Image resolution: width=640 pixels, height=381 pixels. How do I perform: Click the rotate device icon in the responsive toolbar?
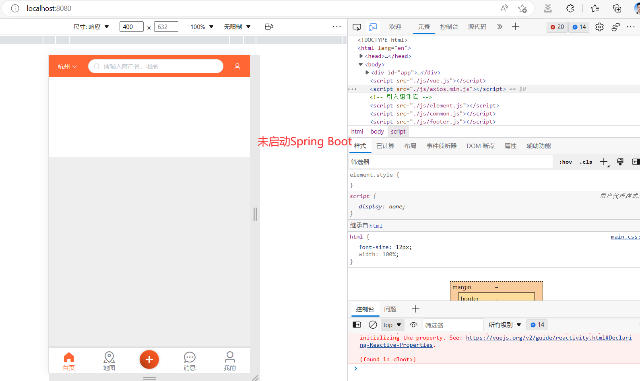tap(269, 27)
